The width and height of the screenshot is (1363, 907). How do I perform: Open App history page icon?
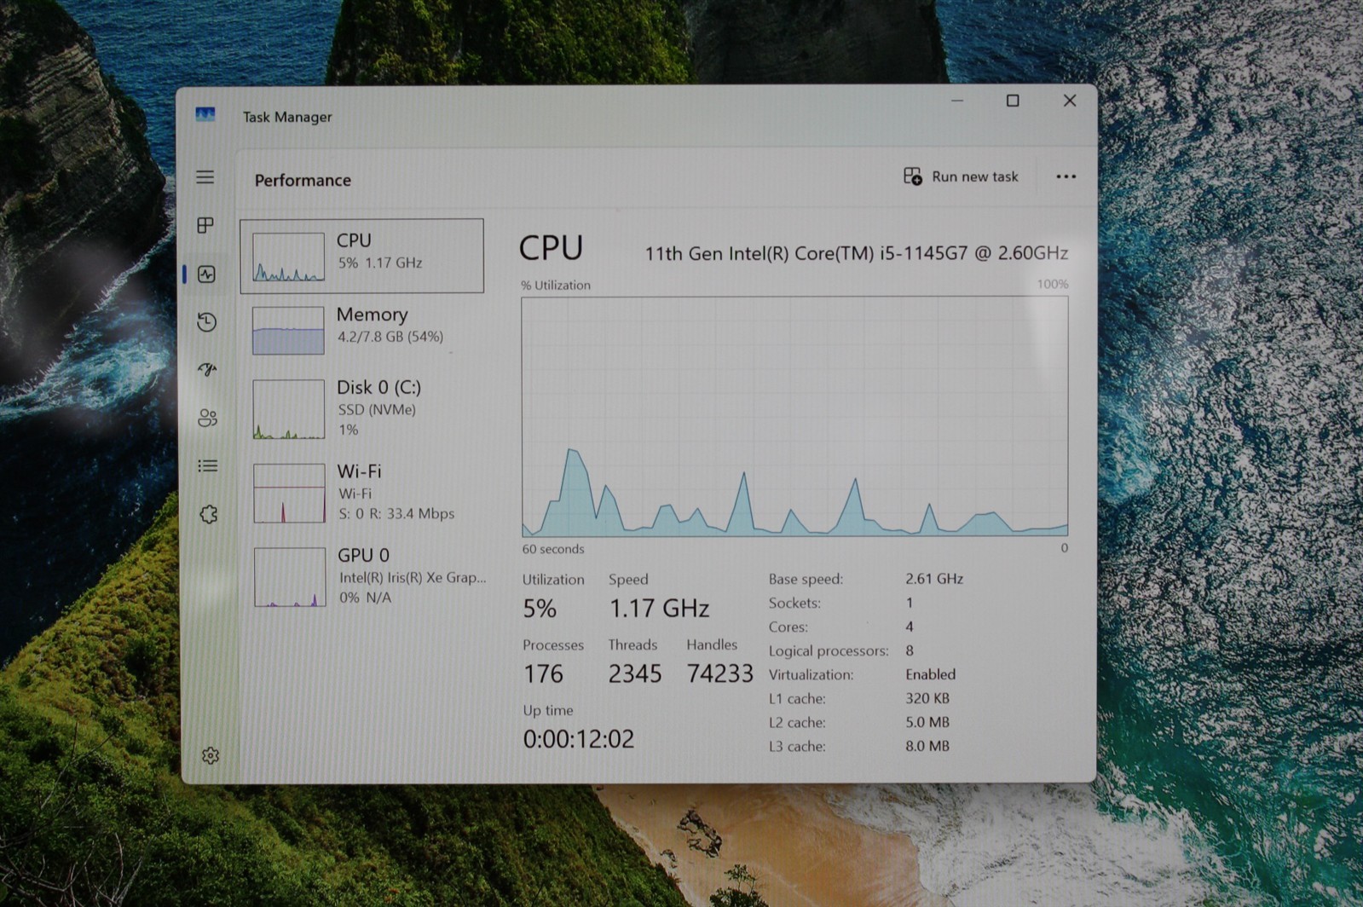(206, 321)
